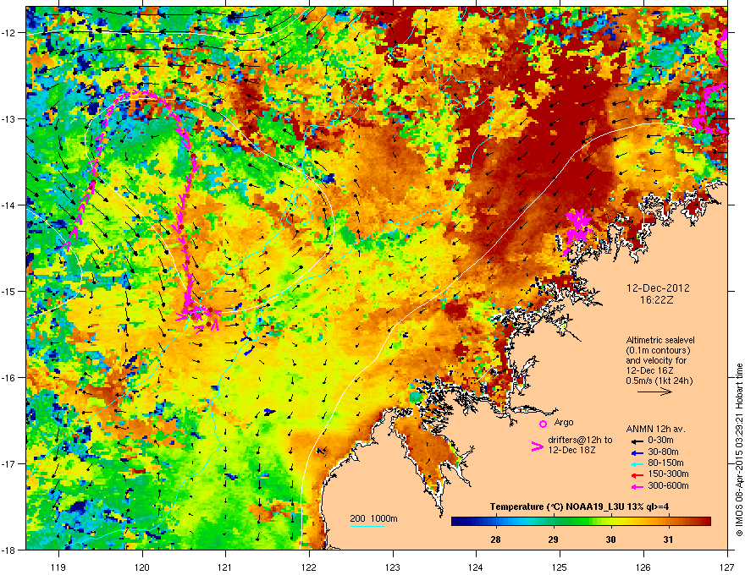Screen dimensions: 745x575
Task: Click the magenta drifter cluster near the coast
Action: click(577, 228)
